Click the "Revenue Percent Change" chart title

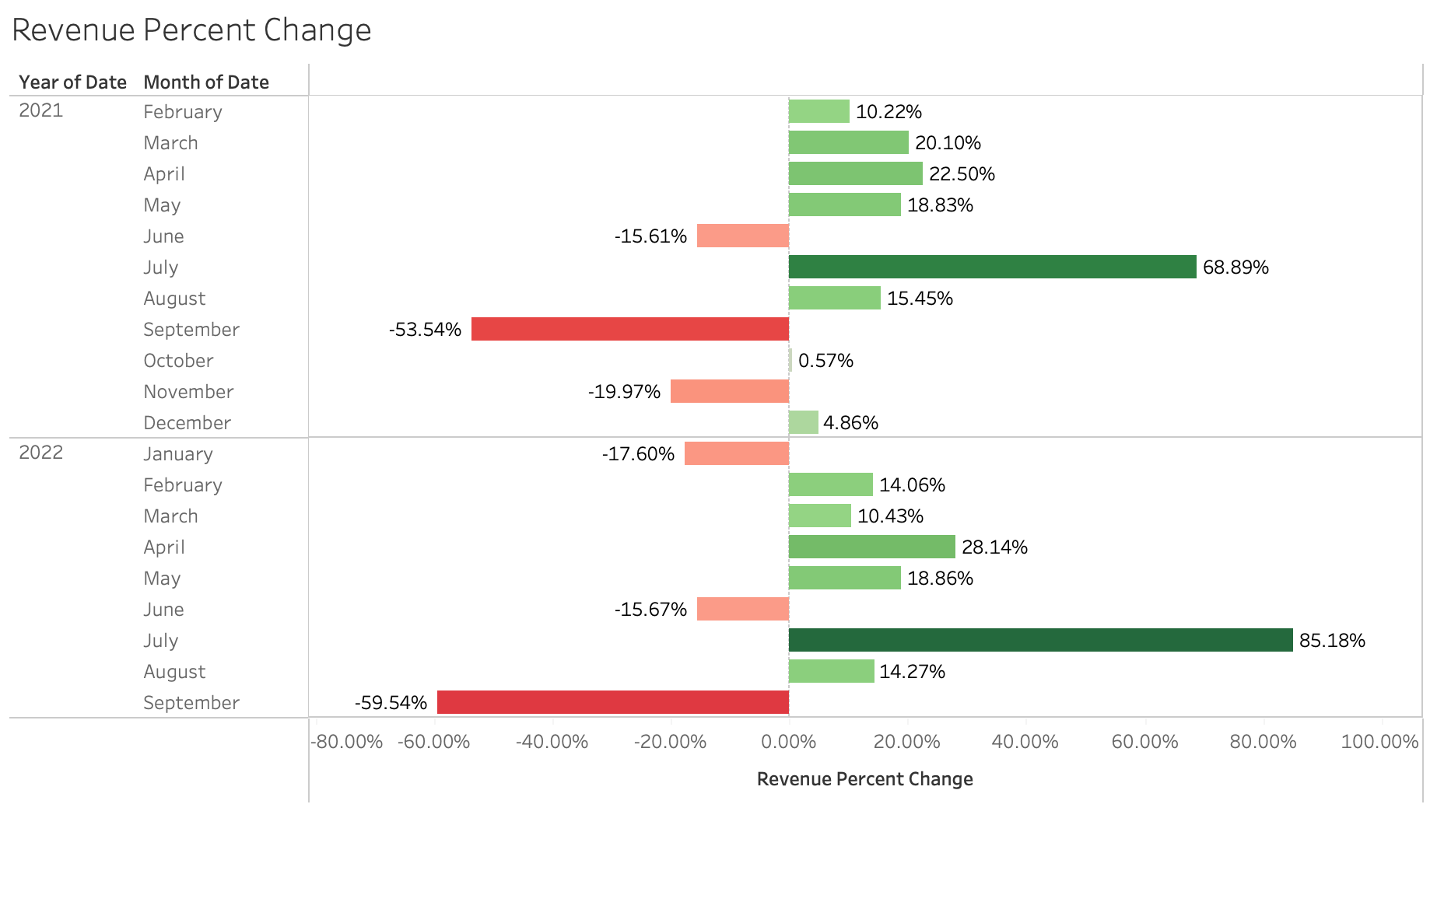point(191,30)
